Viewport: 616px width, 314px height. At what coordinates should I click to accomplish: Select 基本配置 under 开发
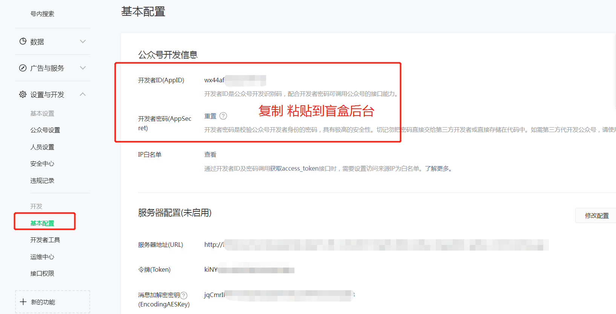(x=42, y=223)
